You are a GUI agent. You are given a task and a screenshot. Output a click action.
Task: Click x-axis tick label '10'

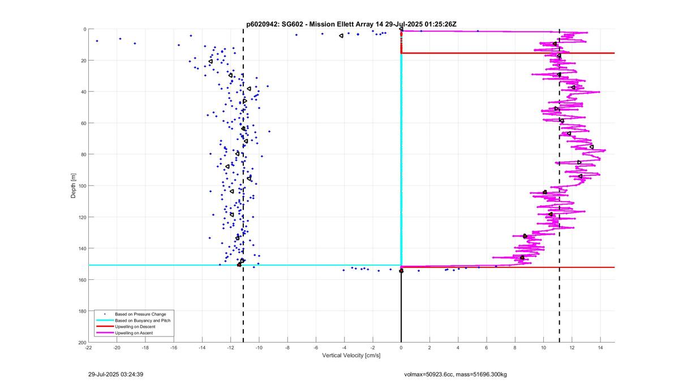coord(543,348)
